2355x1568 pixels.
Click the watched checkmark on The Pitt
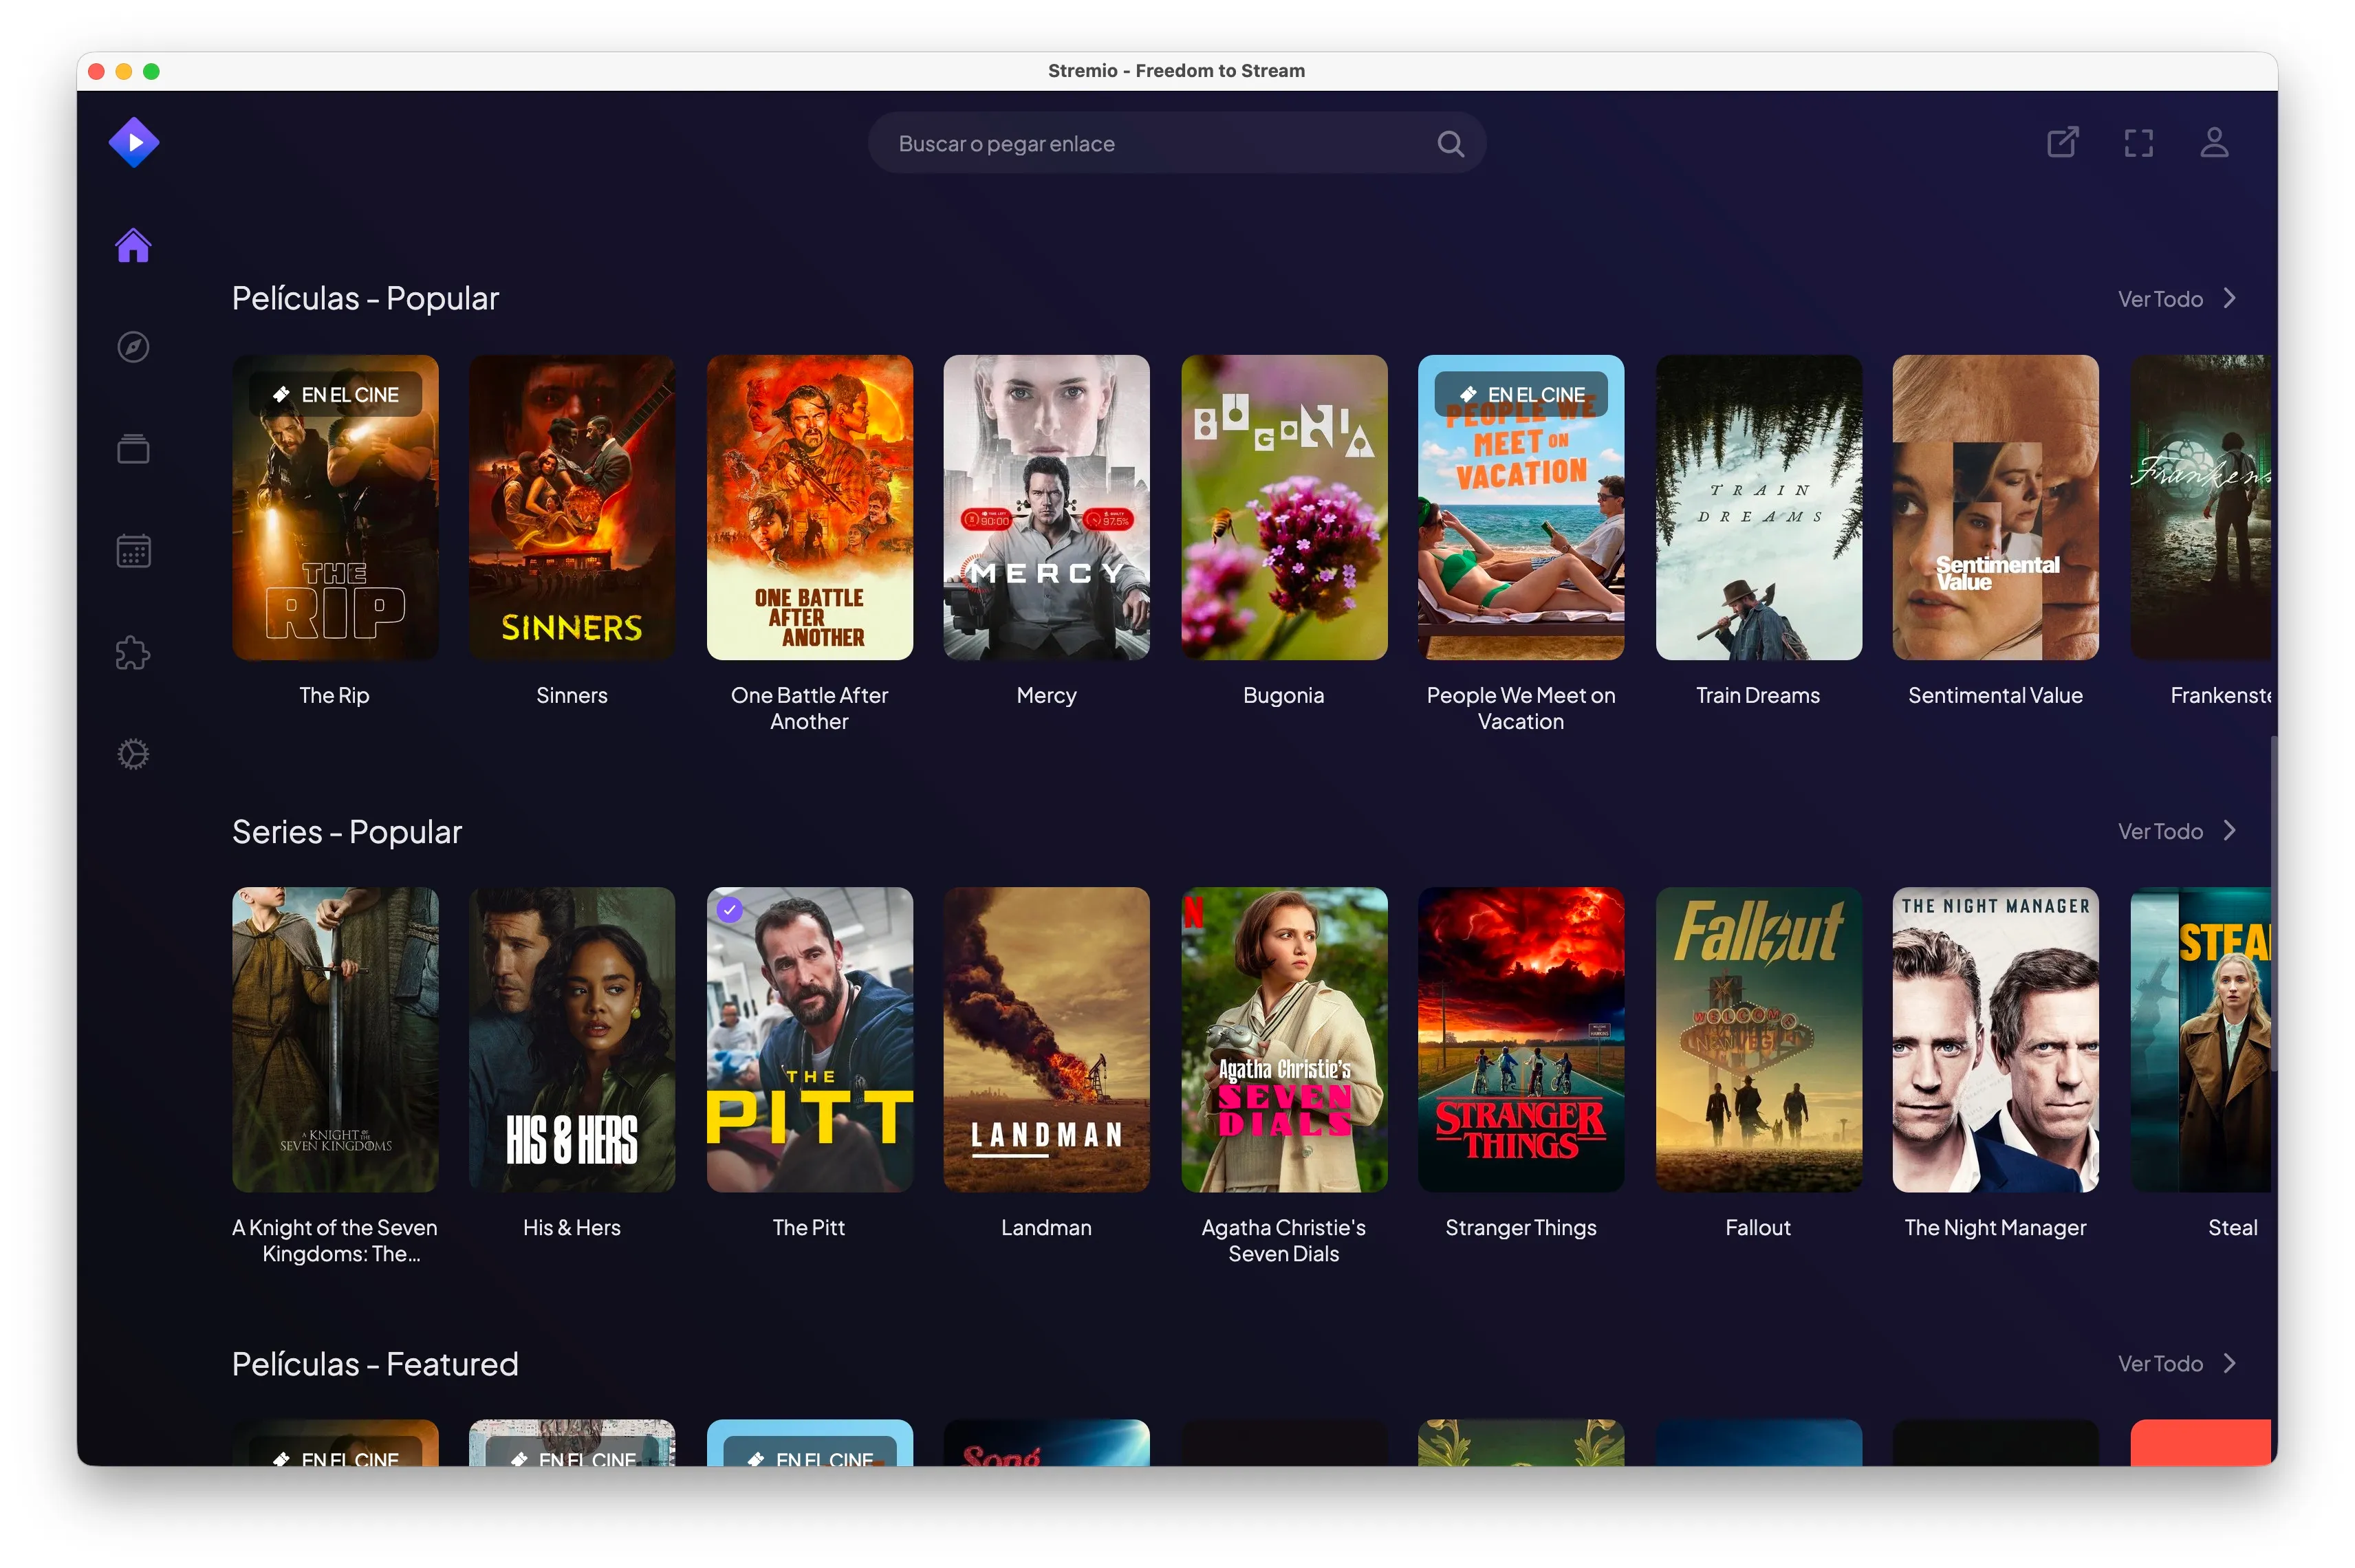click(x=730, y=910)
